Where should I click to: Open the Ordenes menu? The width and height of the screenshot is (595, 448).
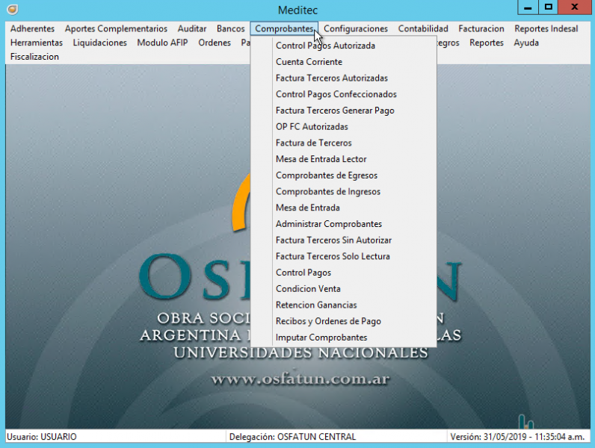coord(215,43)
